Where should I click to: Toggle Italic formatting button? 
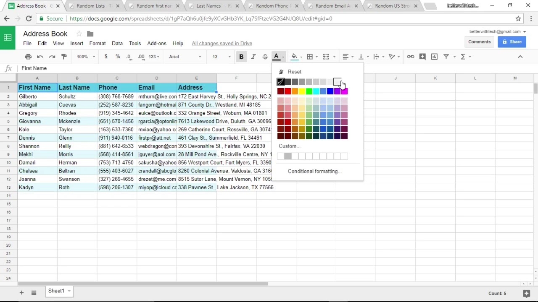tap(253, 57)
